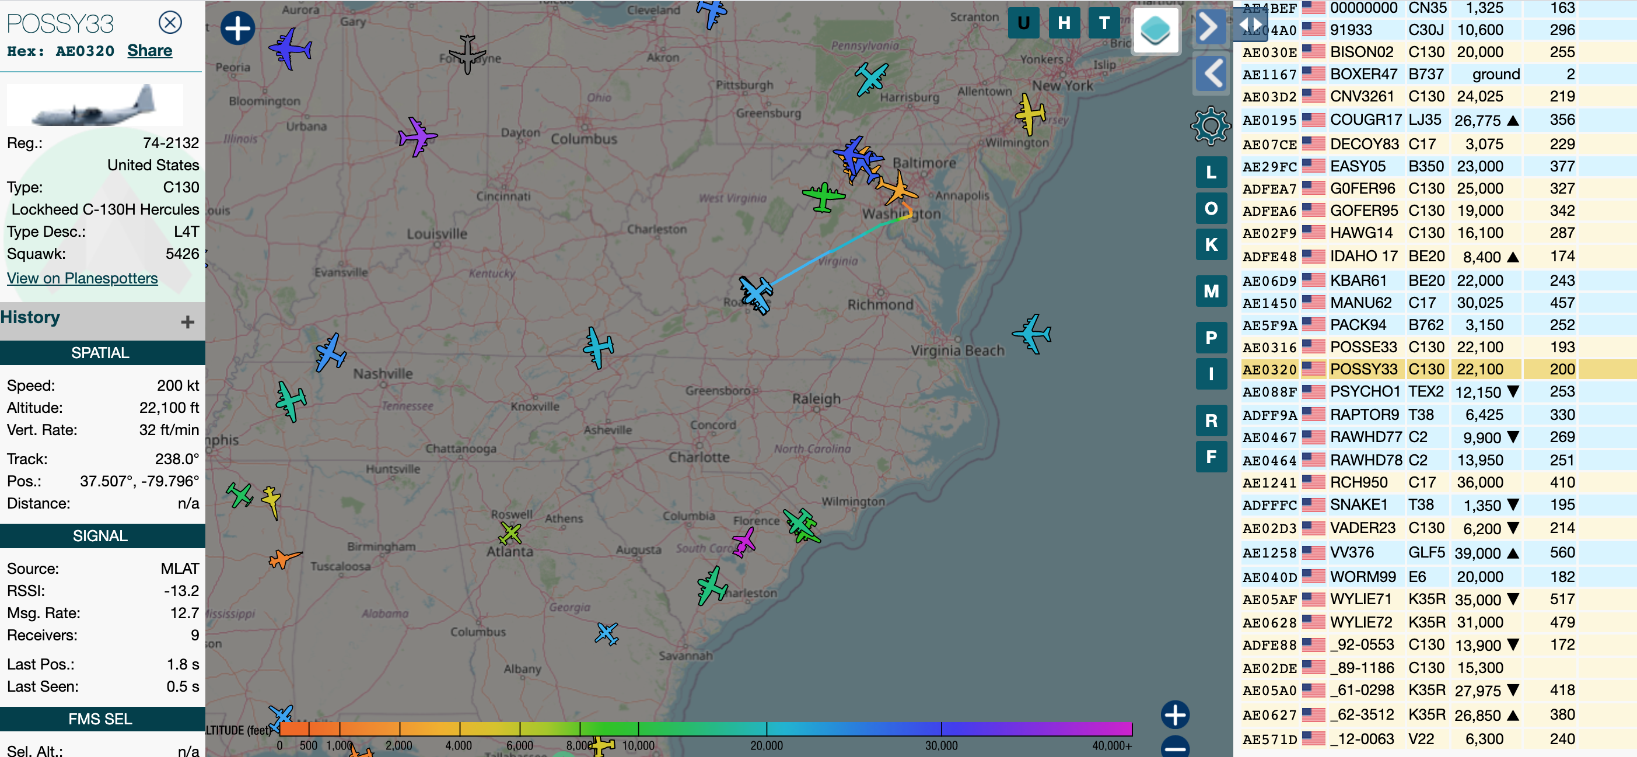
Task: Click the left chevron sidebar button
Action: pyautogui.click(x=1211, y=73)
